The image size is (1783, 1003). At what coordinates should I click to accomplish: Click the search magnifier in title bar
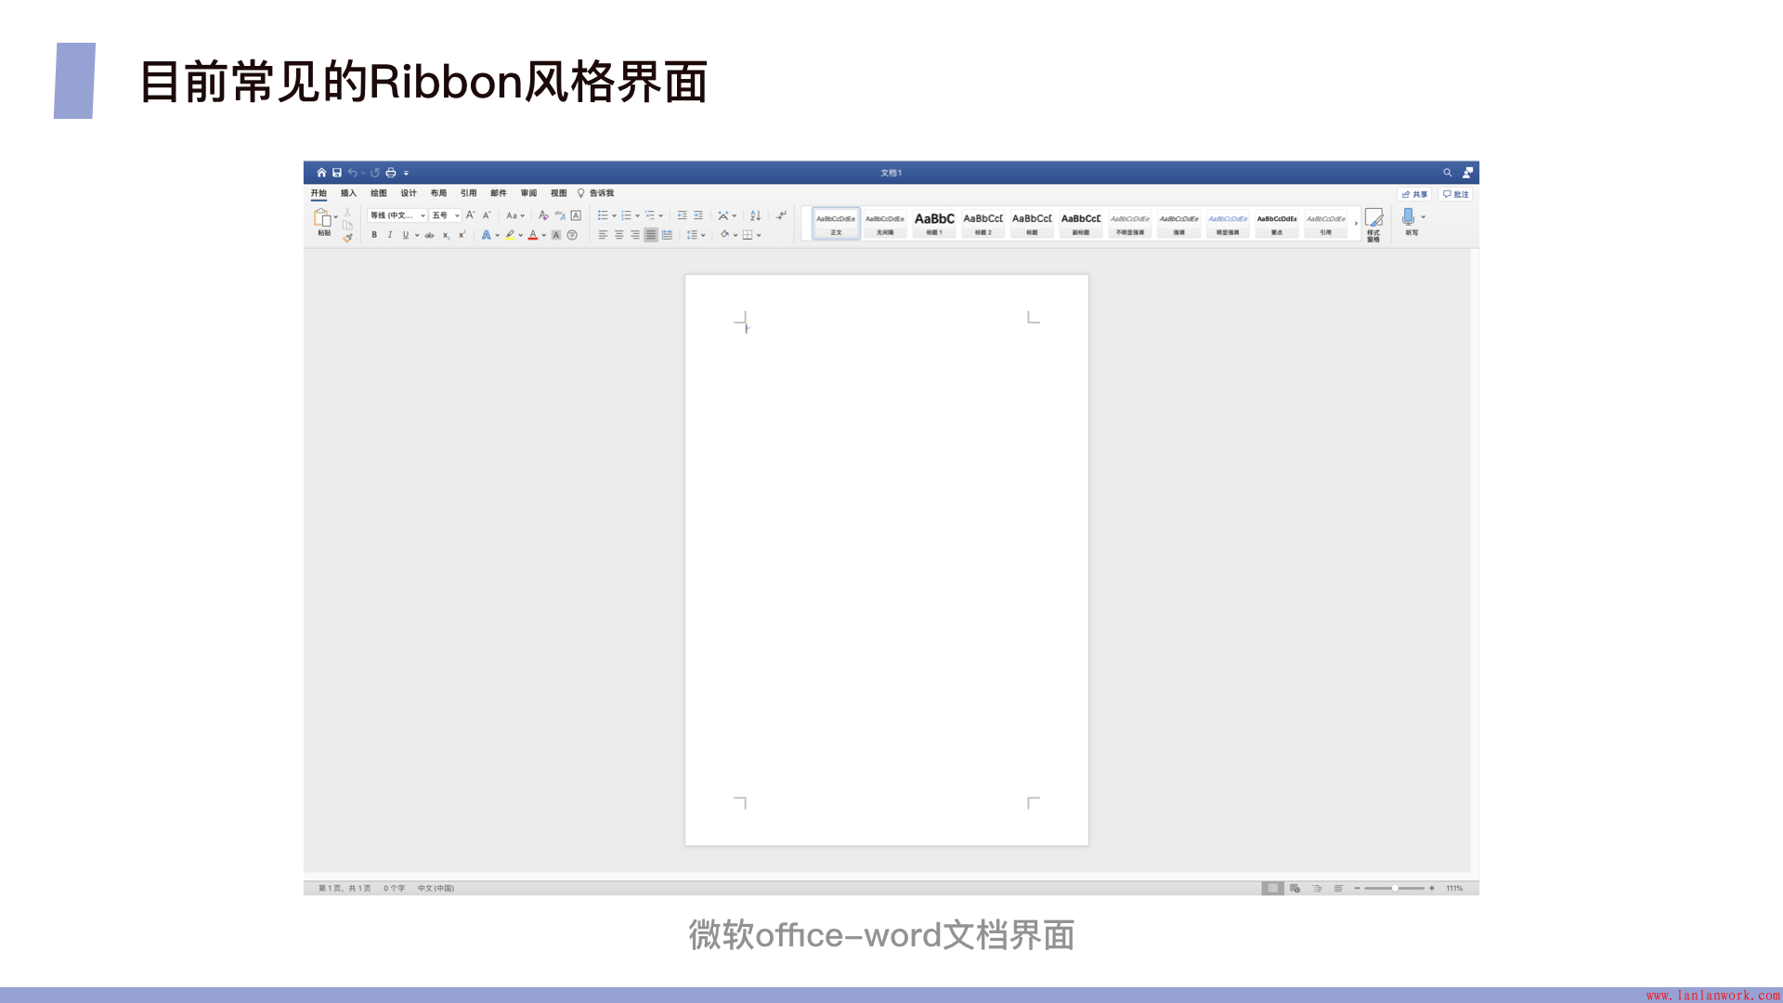1447,173
